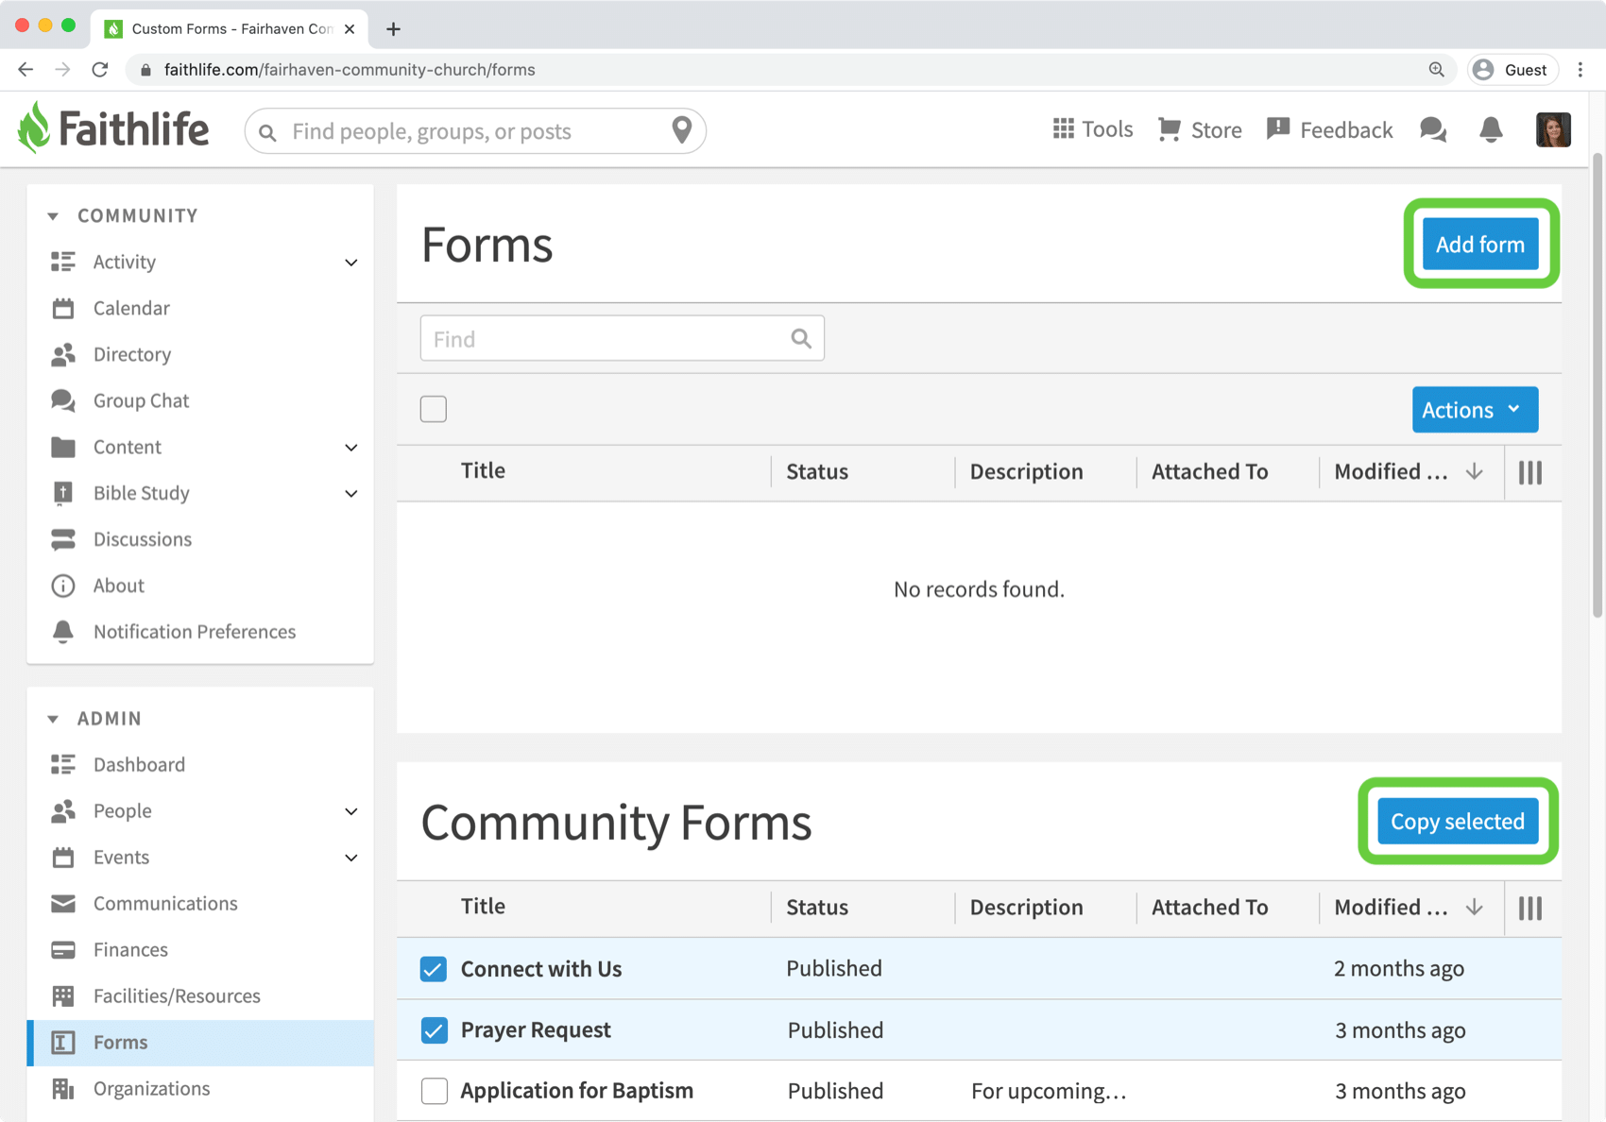Toggle select-all checkbox in Forms
This screenshot has height=1122, width=1606.
point(434,409)
